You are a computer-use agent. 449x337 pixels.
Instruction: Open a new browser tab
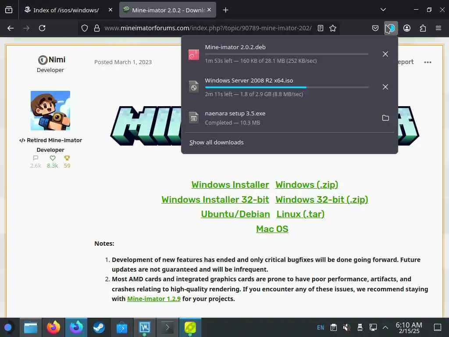(225, 10)
